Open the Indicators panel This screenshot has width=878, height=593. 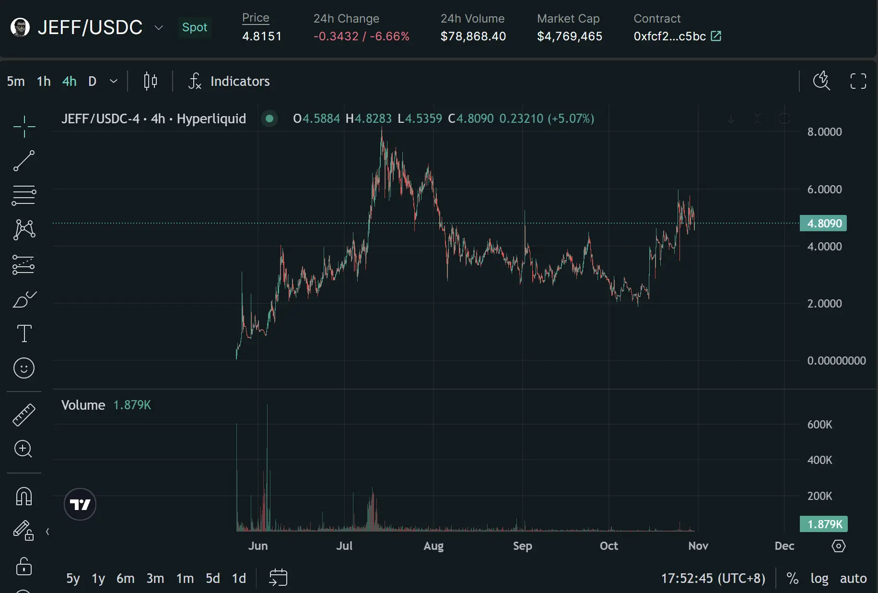tap(230, 81)
